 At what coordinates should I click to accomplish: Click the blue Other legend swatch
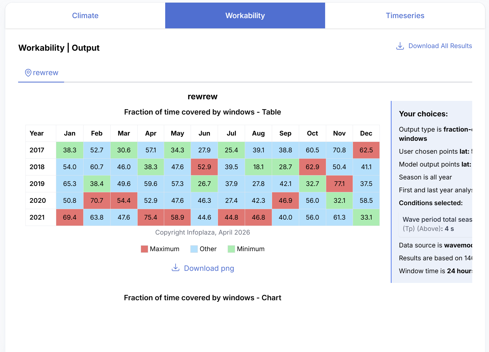[x=194, y=249]
